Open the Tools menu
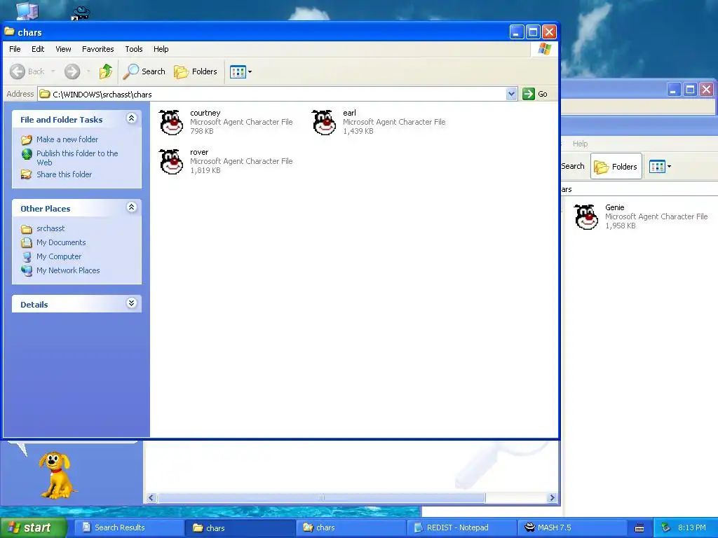The image size is (718, 538). 134,49
